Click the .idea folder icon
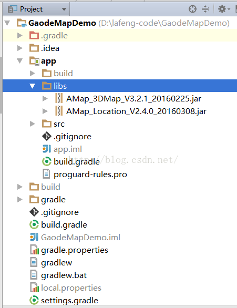This screenshot has height=308, width=237. (x=34, y=48)
